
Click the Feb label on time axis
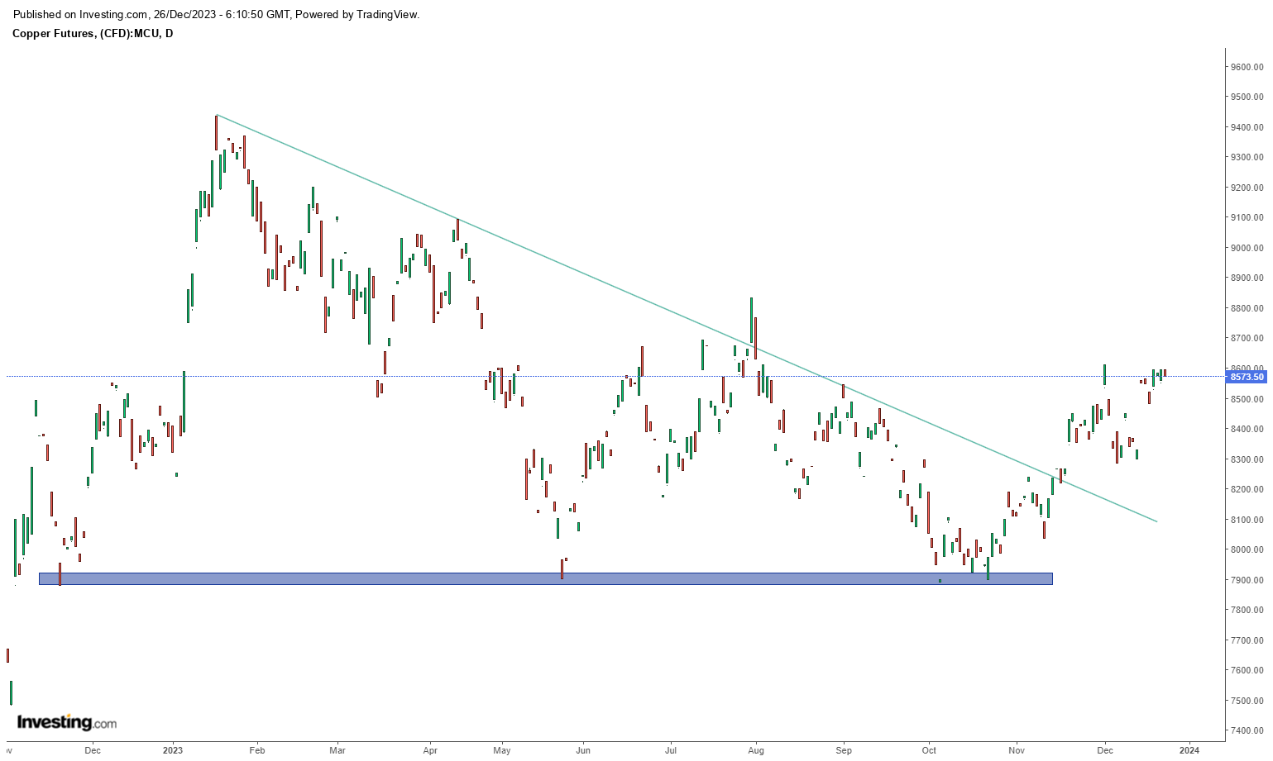click(257, 750)
